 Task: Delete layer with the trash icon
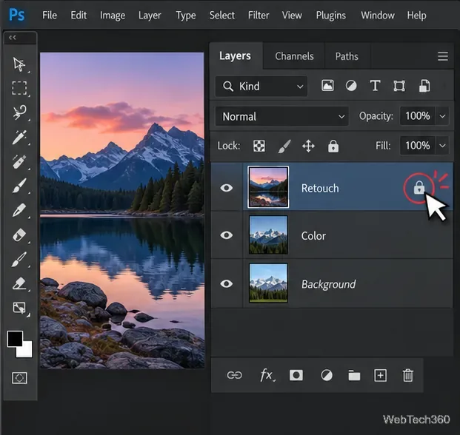coord(408,375)
